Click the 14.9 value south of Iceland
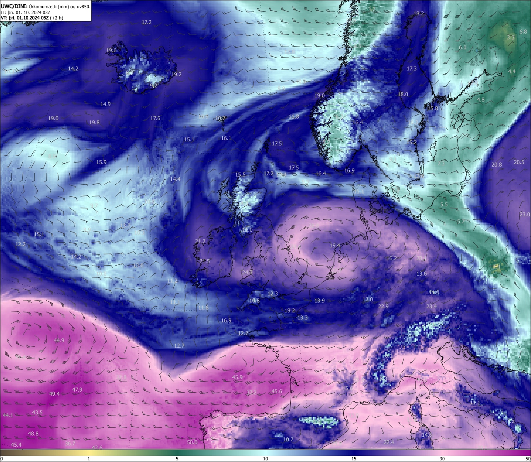Viewport: 531px width, 462px height. [x=105, y=104]
